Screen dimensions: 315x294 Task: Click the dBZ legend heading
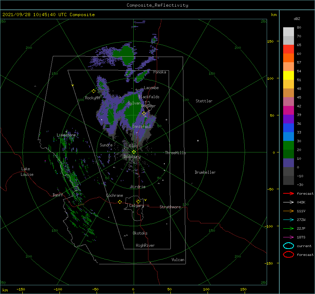tap(297, 19)
